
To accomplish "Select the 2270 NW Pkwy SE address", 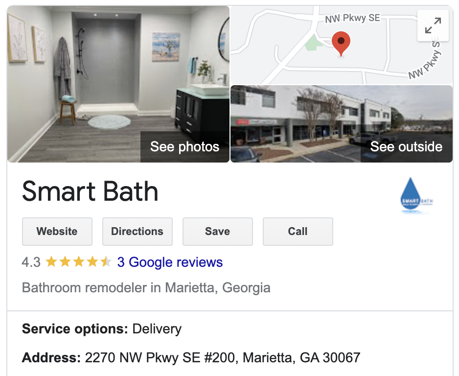I will (223, 357).
